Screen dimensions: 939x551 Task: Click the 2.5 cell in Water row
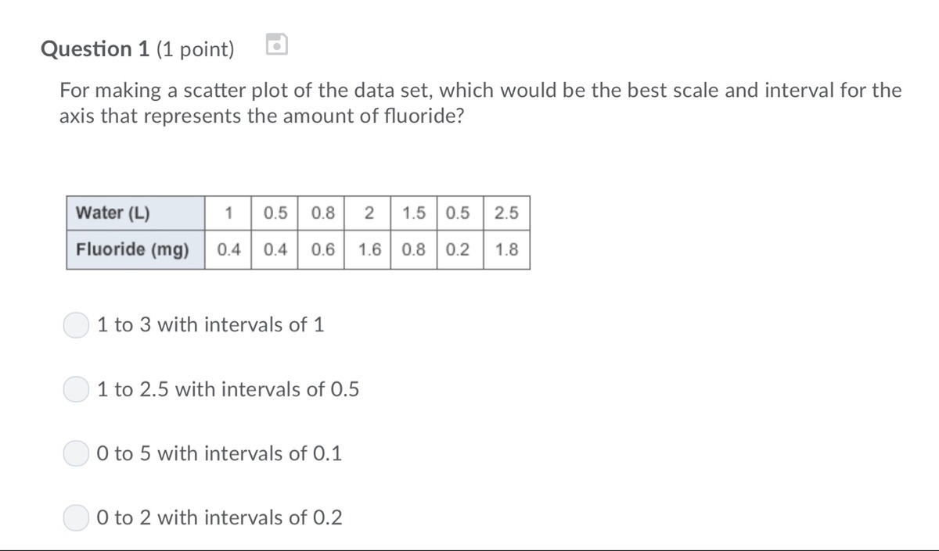pyautogui.click(x=506, y=213)
